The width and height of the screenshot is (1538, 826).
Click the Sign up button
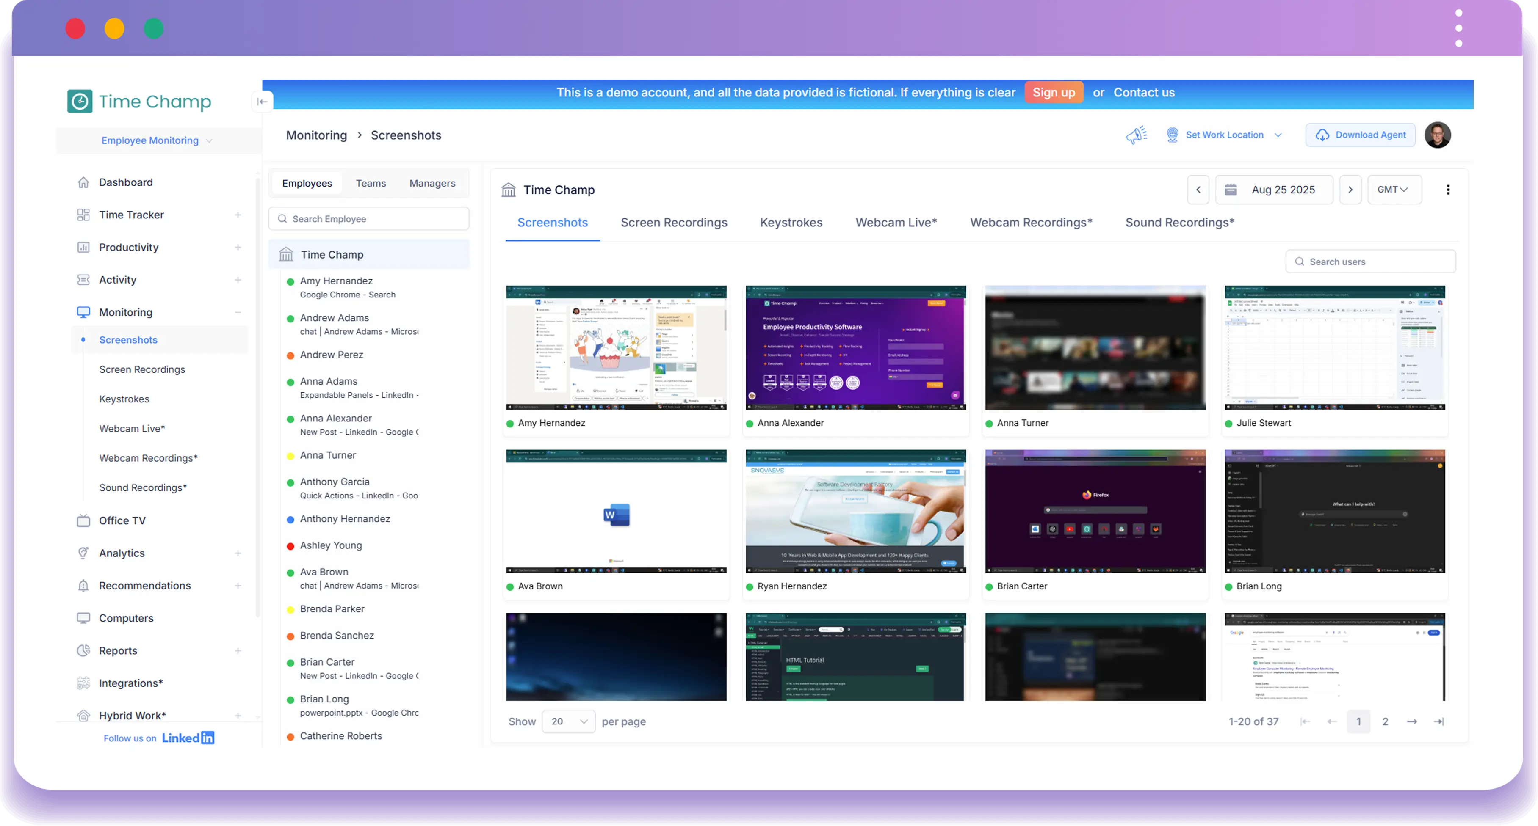click(x=1054, y=93)
